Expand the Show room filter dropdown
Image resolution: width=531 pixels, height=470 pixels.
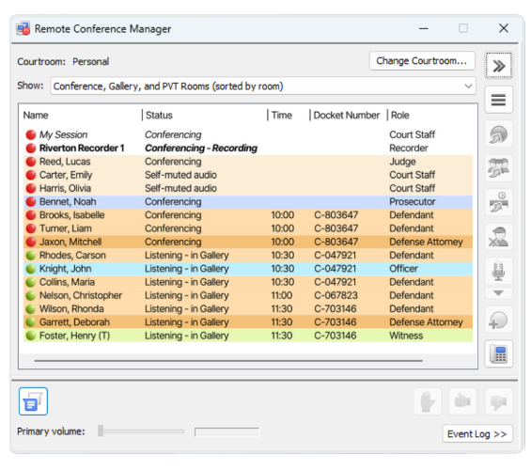pyautogui.click(x=263, y=86)
